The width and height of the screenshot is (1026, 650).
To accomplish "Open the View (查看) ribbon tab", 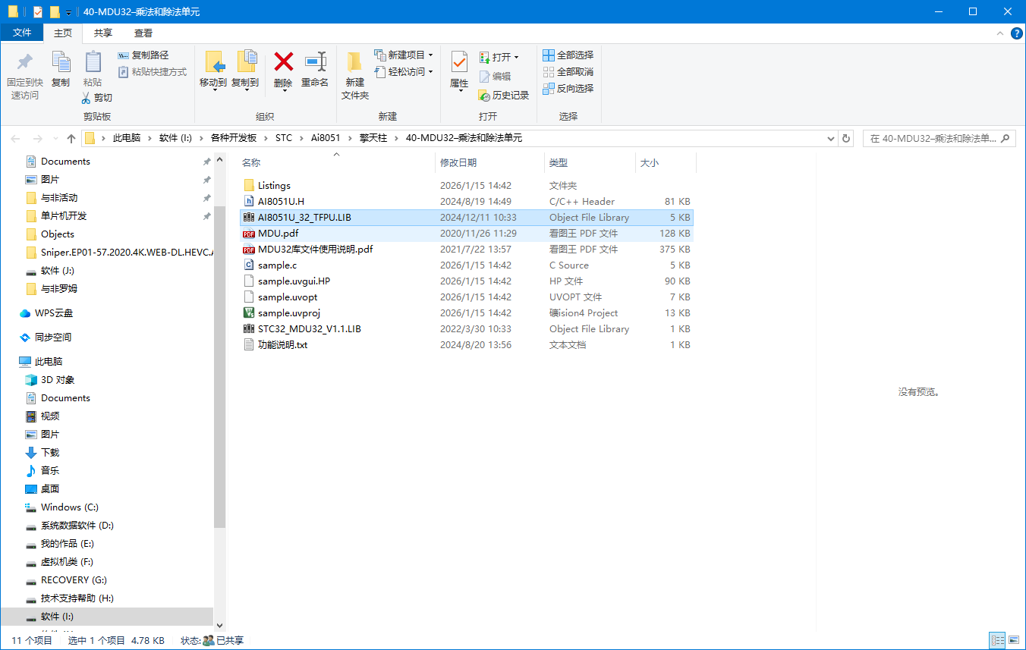I will click(143, 33).
